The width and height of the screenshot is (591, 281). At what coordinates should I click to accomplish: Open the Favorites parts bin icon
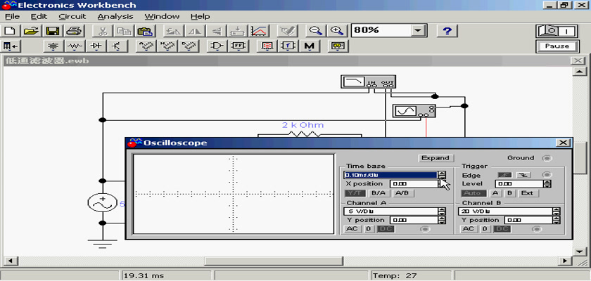11,46
